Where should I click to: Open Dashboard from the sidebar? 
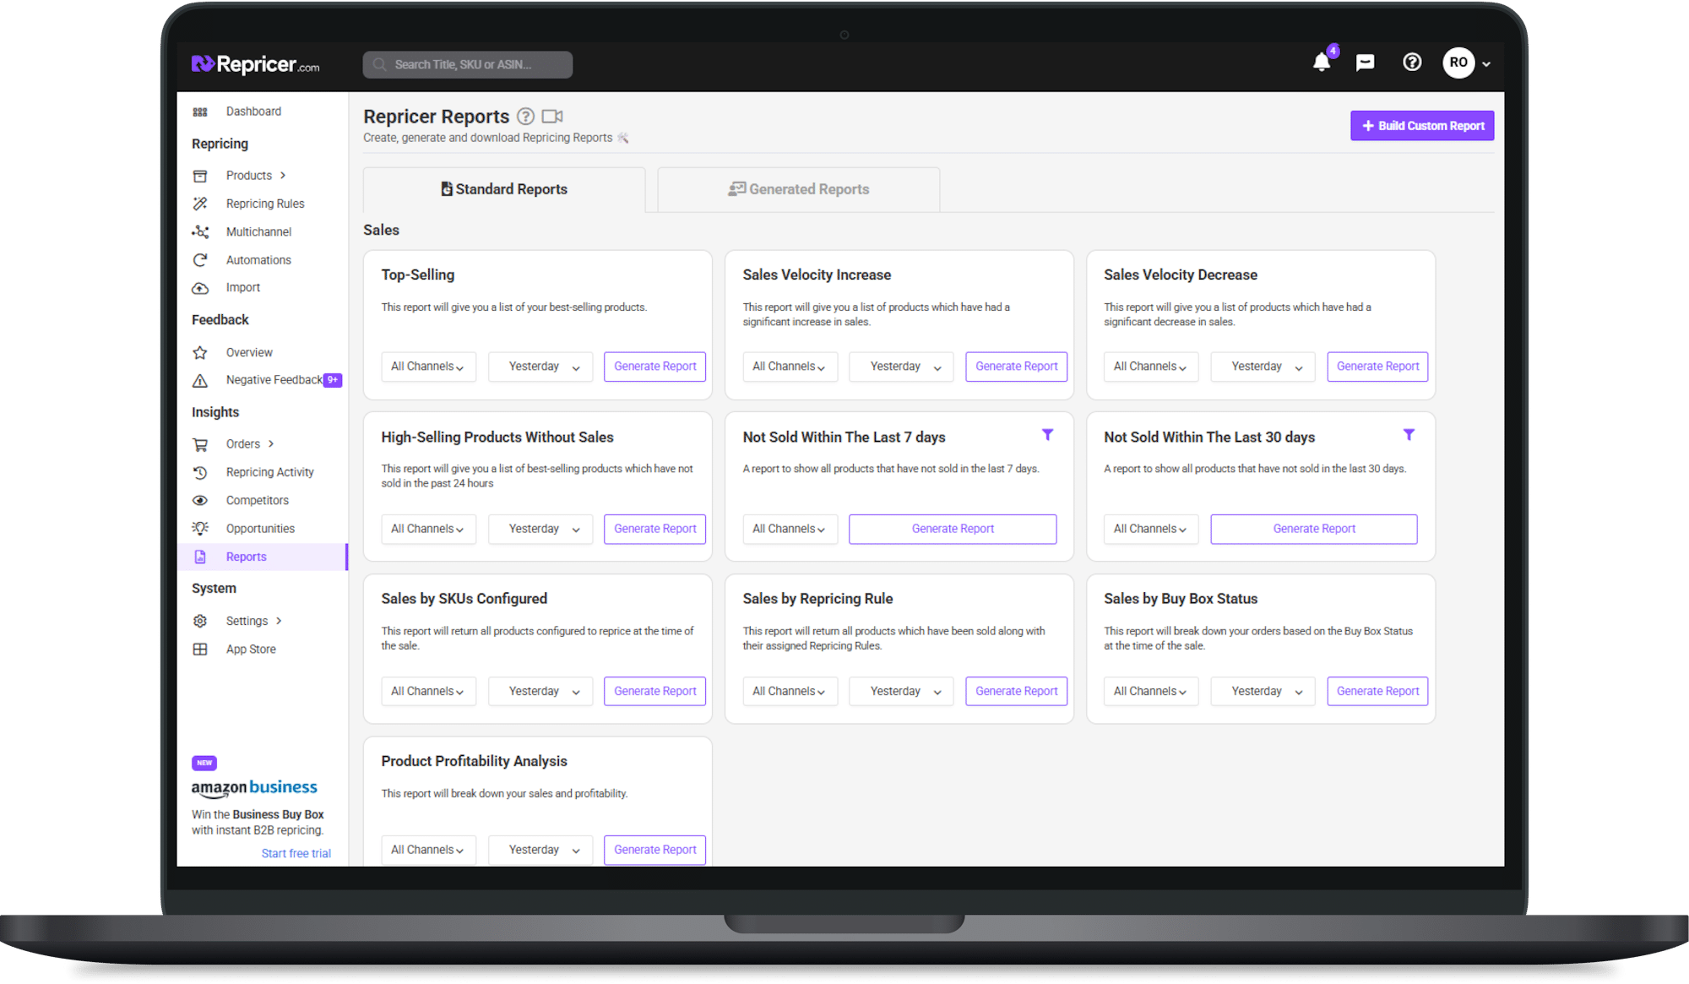coord(253,111)
